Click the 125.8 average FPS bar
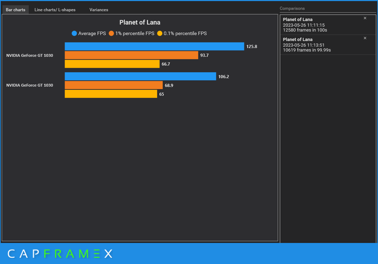 (x=154, y=46)
